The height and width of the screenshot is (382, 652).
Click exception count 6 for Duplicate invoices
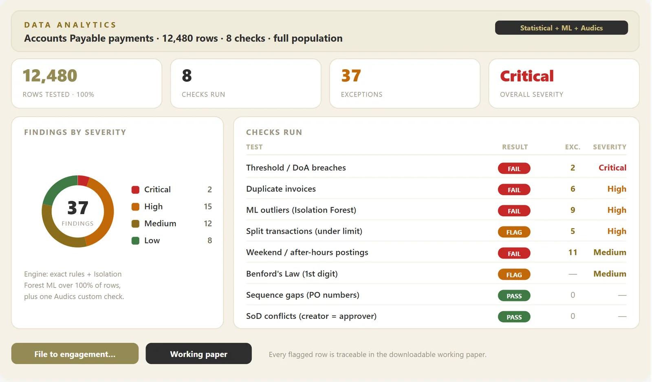573,189
